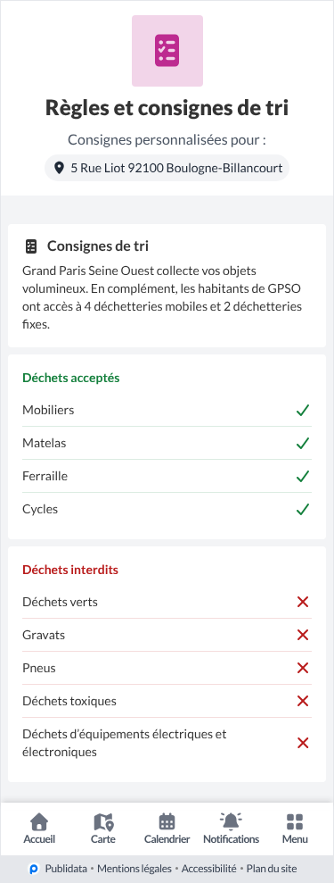Select the Déchets toxiques forbidden row
The image size is (334, 883).
[167, 701]
